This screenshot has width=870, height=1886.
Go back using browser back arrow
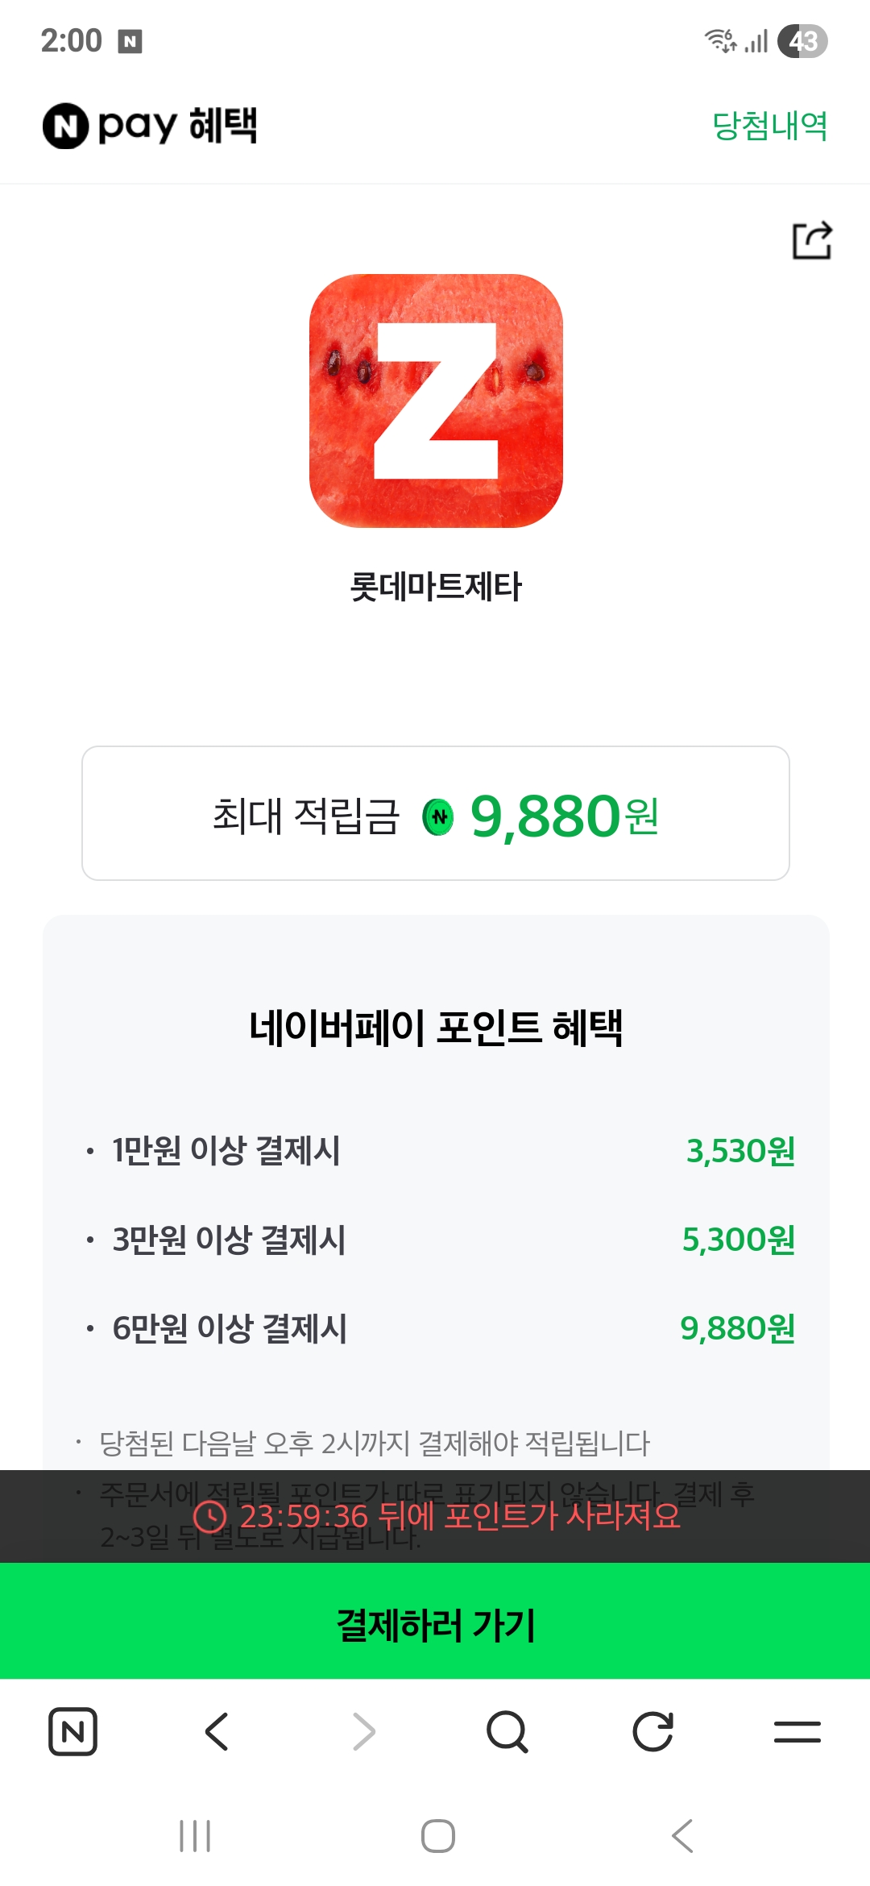click(x=217, y=1731)
